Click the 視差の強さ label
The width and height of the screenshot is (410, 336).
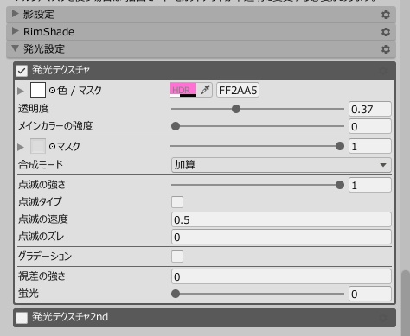tap(42, 276)
